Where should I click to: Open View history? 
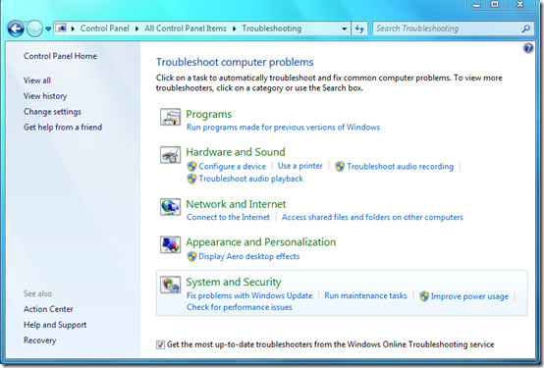(45, 96)
